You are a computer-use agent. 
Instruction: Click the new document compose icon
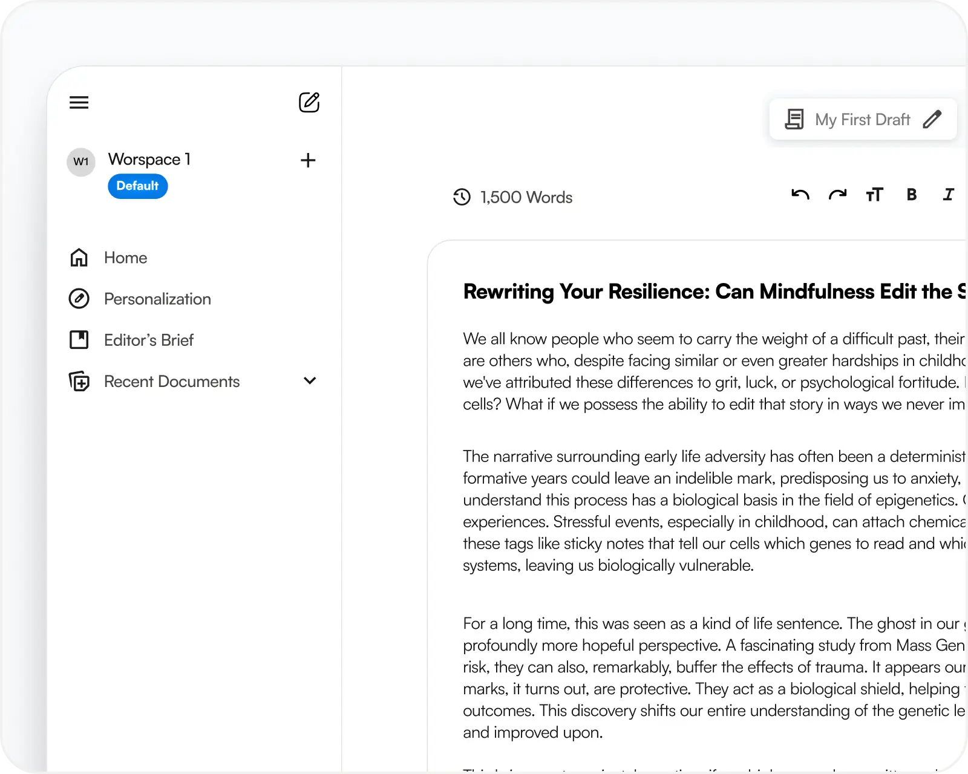309,102
